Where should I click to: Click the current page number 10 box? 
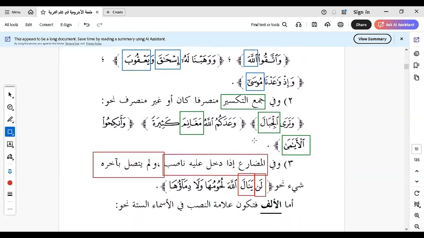point(417,149)
